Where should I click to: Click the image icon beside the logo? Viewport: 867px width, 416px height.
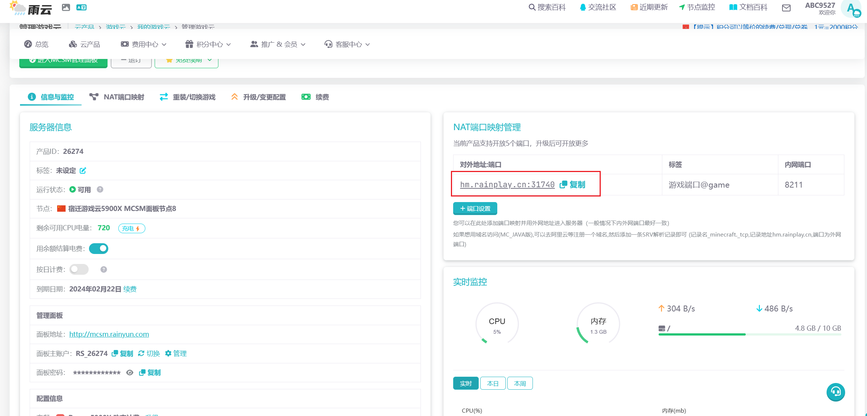pyautogui.click(x=66, y=7)
